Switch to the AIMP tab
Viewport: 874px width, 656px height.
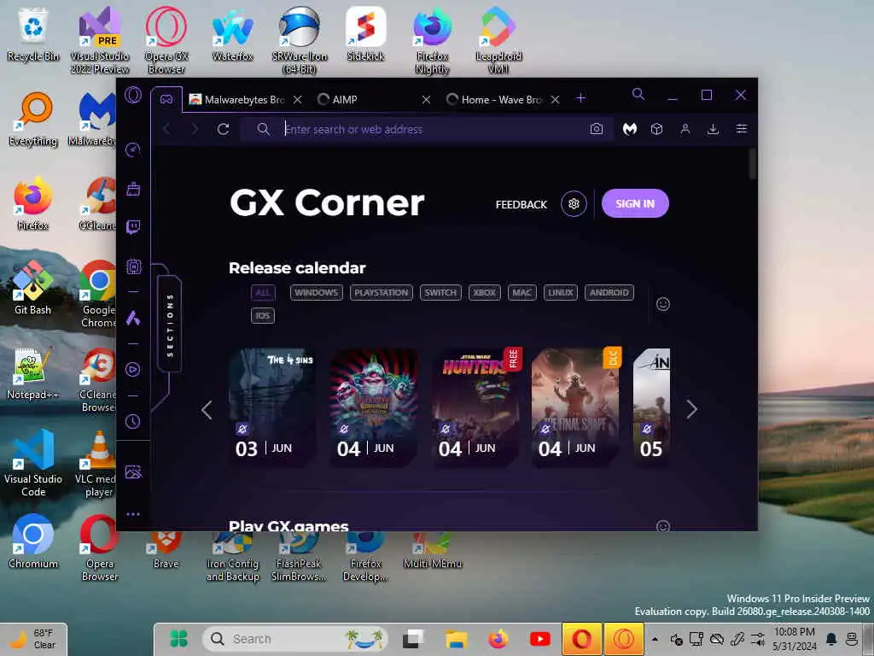368,99
